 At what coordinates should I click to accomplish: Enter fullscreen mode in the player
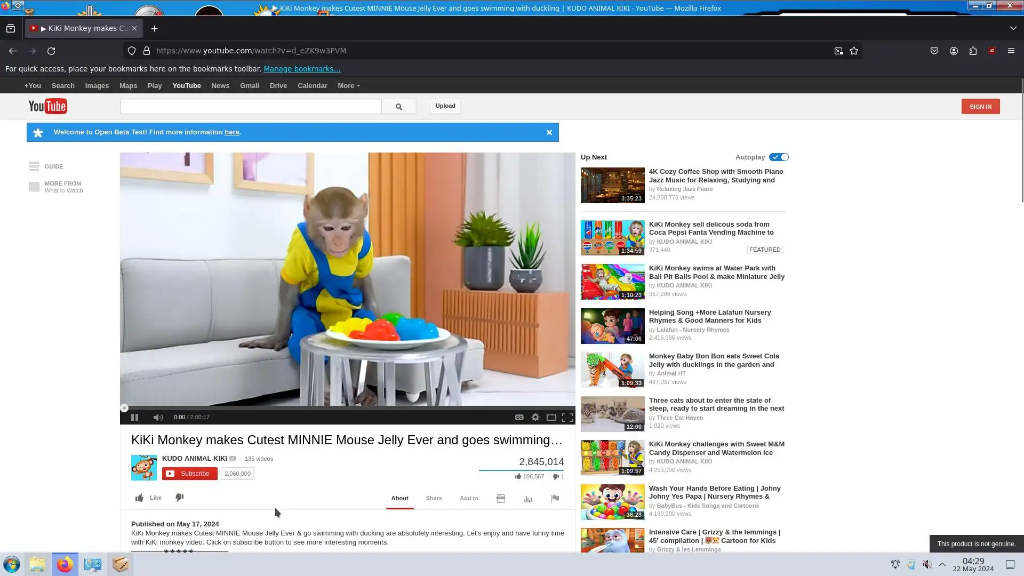(x=567, y=418)
